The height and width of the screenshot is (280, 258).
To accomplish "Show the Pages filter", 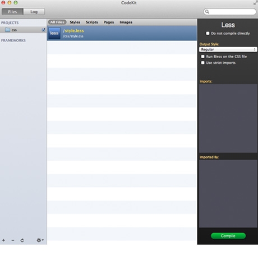I will coord(109,22).
